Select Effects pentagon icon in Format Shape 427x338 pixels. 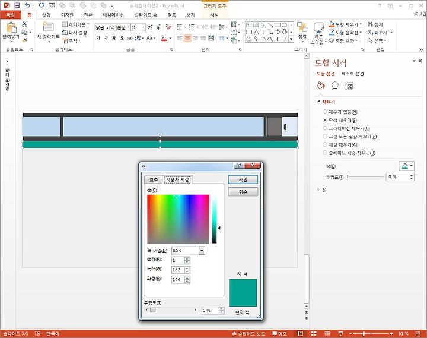(x=334, y=86)
